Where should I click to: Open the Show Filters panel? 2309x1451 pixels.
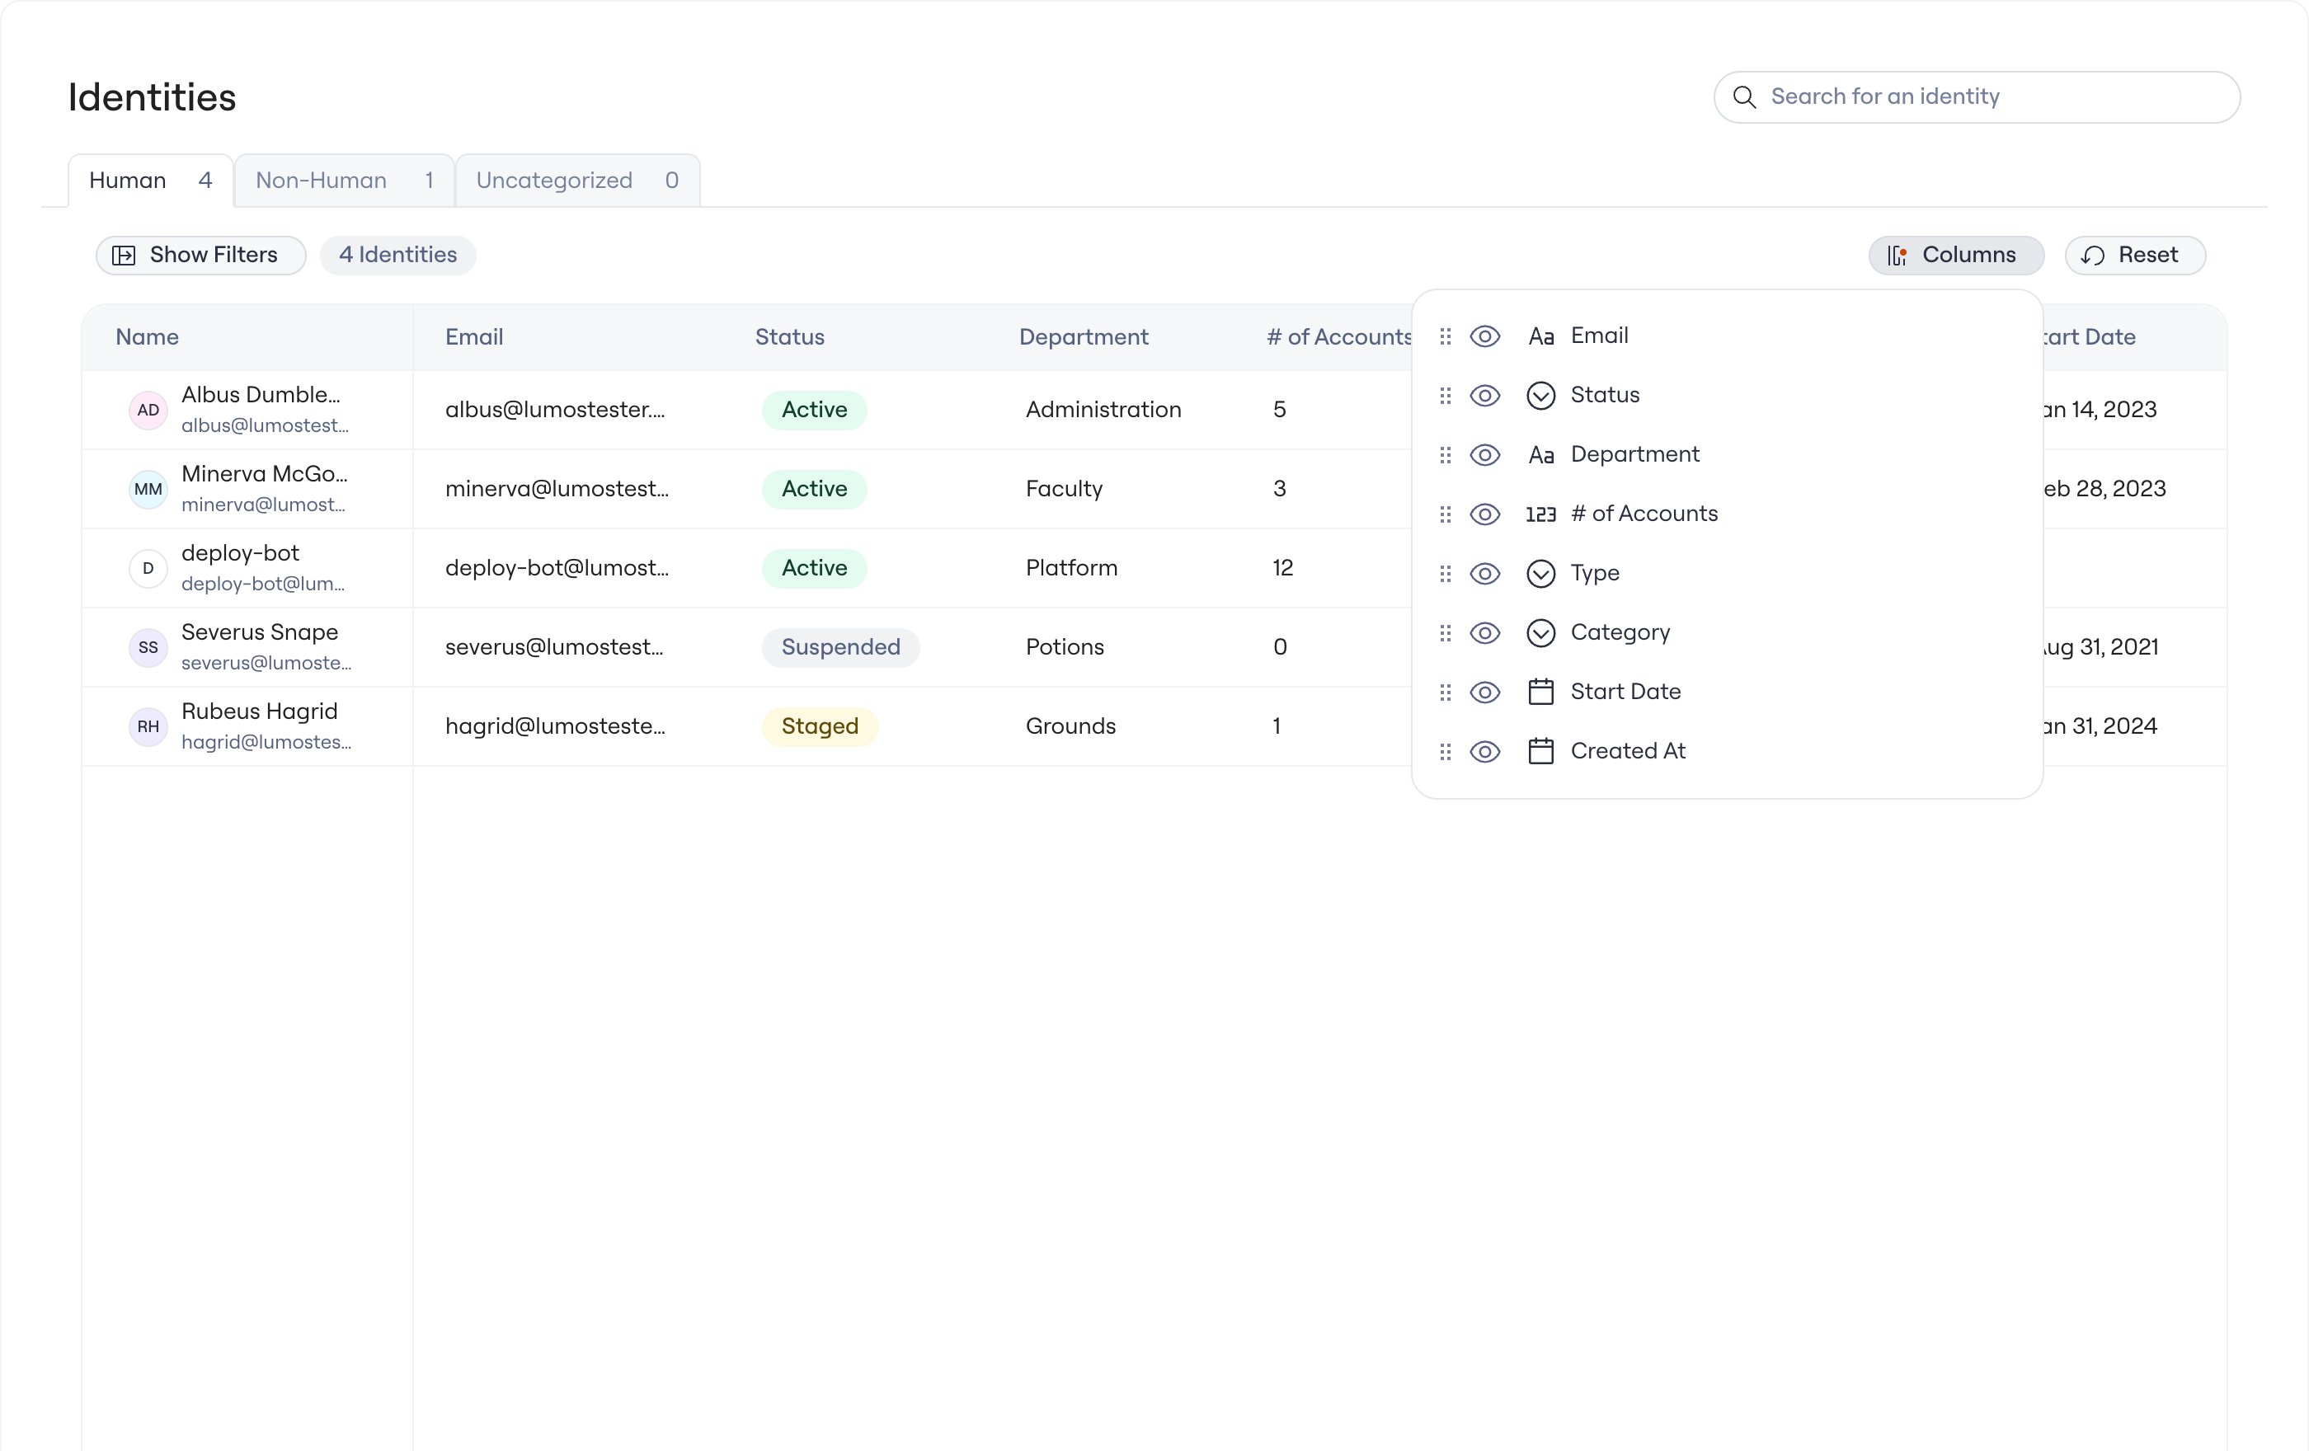point(200,255)
